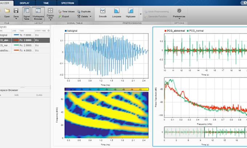The height and width of the screenshot is (148, 247).
Task: Click the Duplicate icon
Action: click(79, 12)
